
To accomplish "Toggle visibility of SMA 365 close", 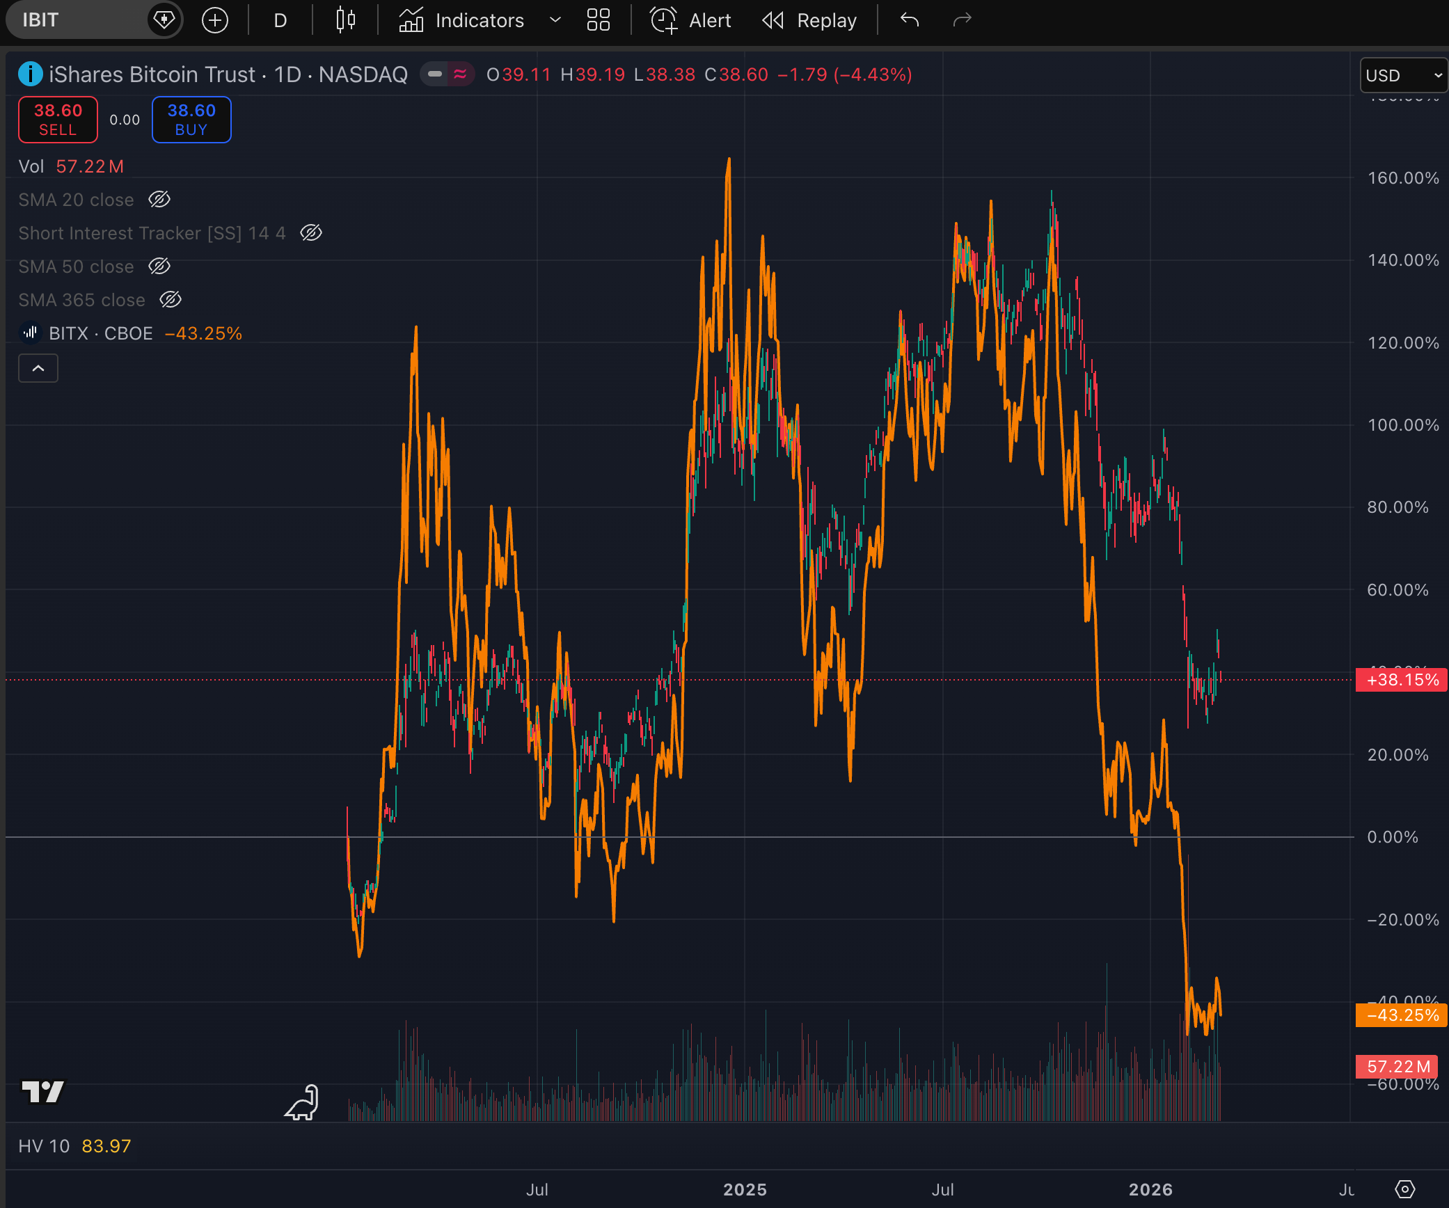I will click(171, 300).
